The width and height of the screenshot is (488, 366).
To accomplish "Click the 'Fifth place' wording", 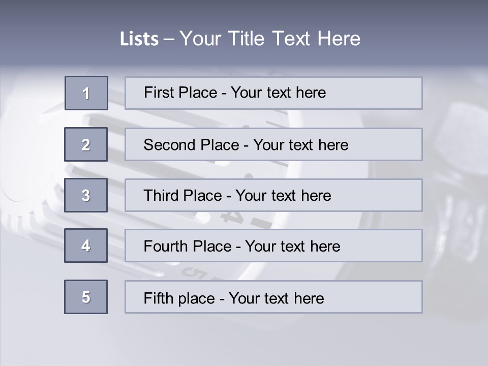I will tap(179, 298).
